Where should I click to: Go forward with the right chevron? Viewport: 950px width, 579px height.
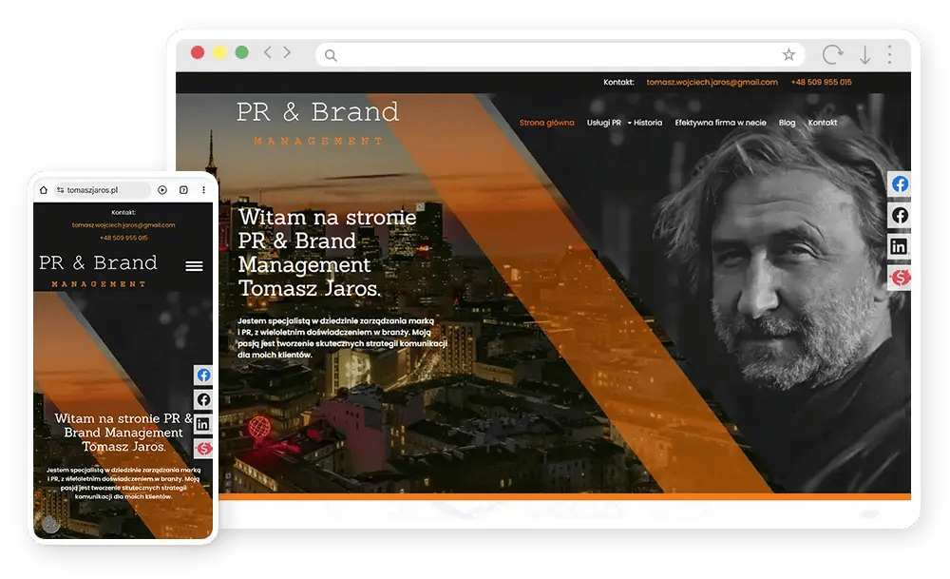287,52
